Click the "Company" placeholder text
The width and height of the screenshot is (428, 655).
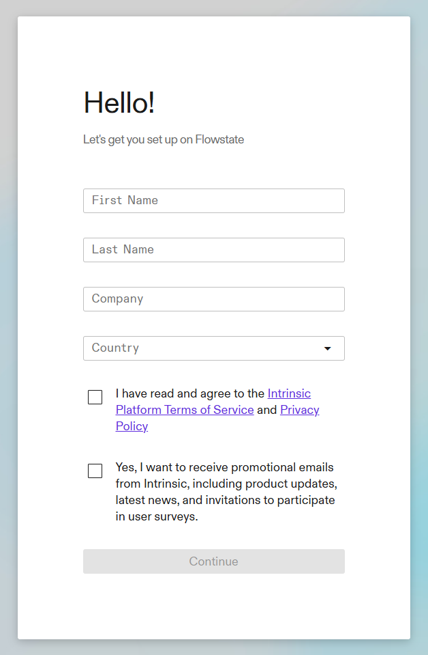[x=117, y=299]
